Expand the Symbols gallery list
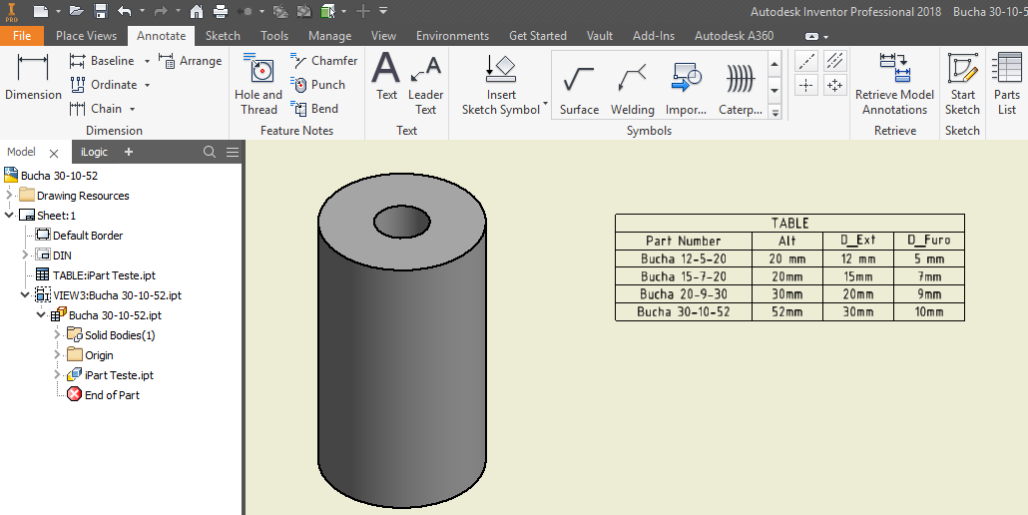 [x=774, y=113]
